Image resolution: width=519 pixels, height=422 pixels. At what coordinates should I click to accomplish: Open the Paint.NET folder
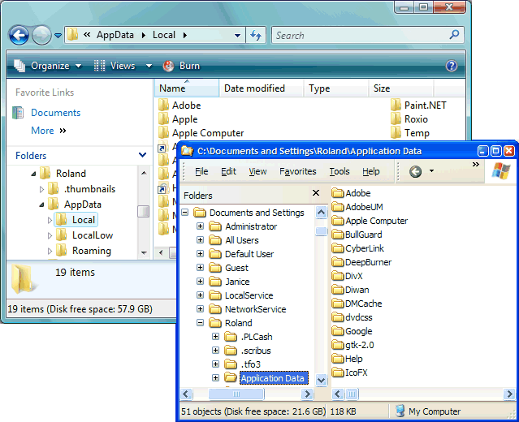[x=425, y=105]
